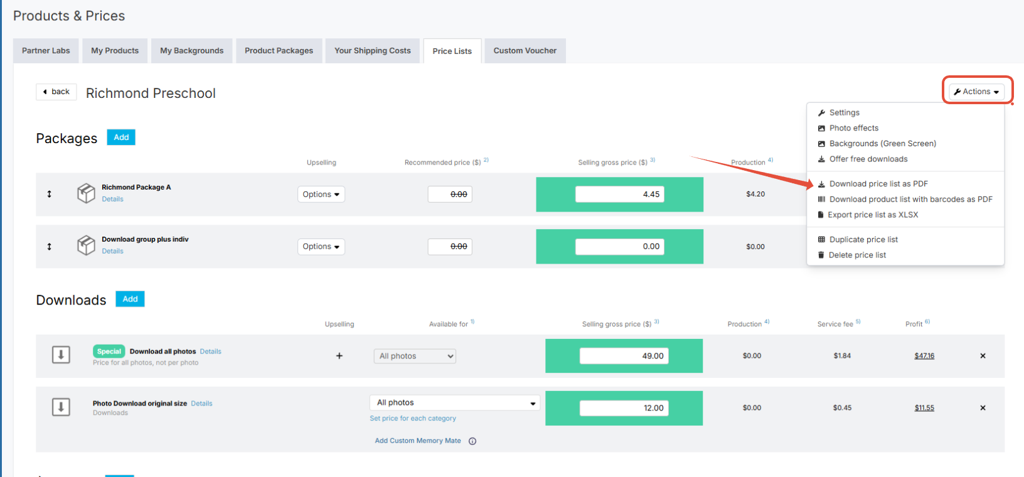
Task: Switch to the Product Packages tab
Action: [x=279, y=51]
